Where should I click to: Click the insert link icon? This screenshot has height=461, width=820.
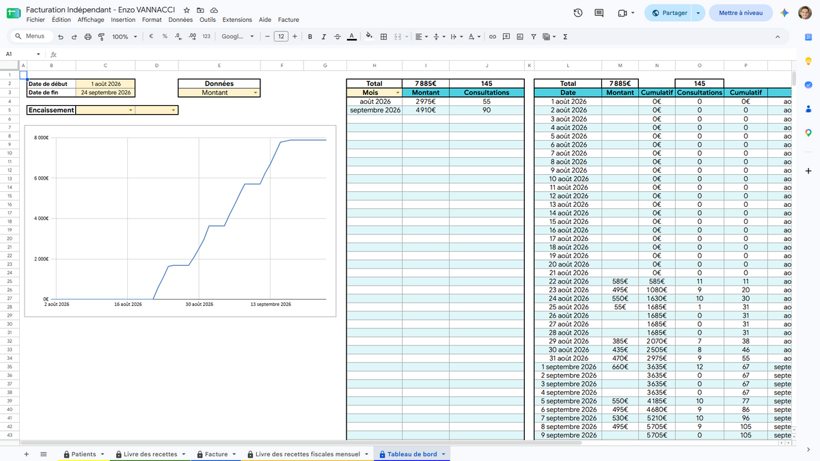492,37
